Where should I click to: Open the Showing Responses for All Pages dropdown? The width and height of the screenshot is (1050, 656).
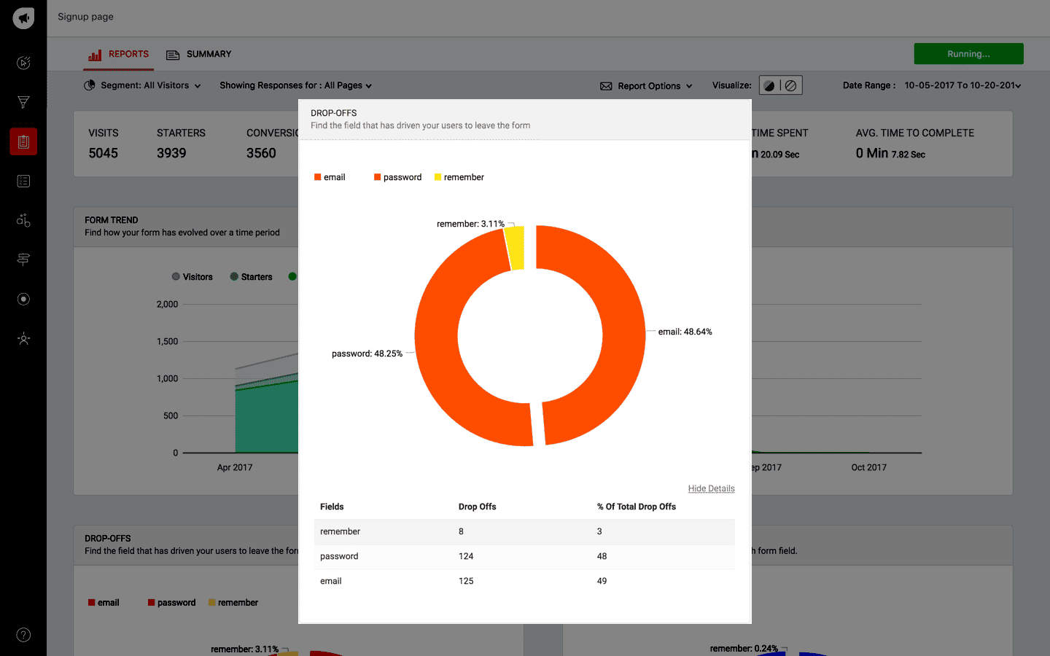(x=295, y=85)
